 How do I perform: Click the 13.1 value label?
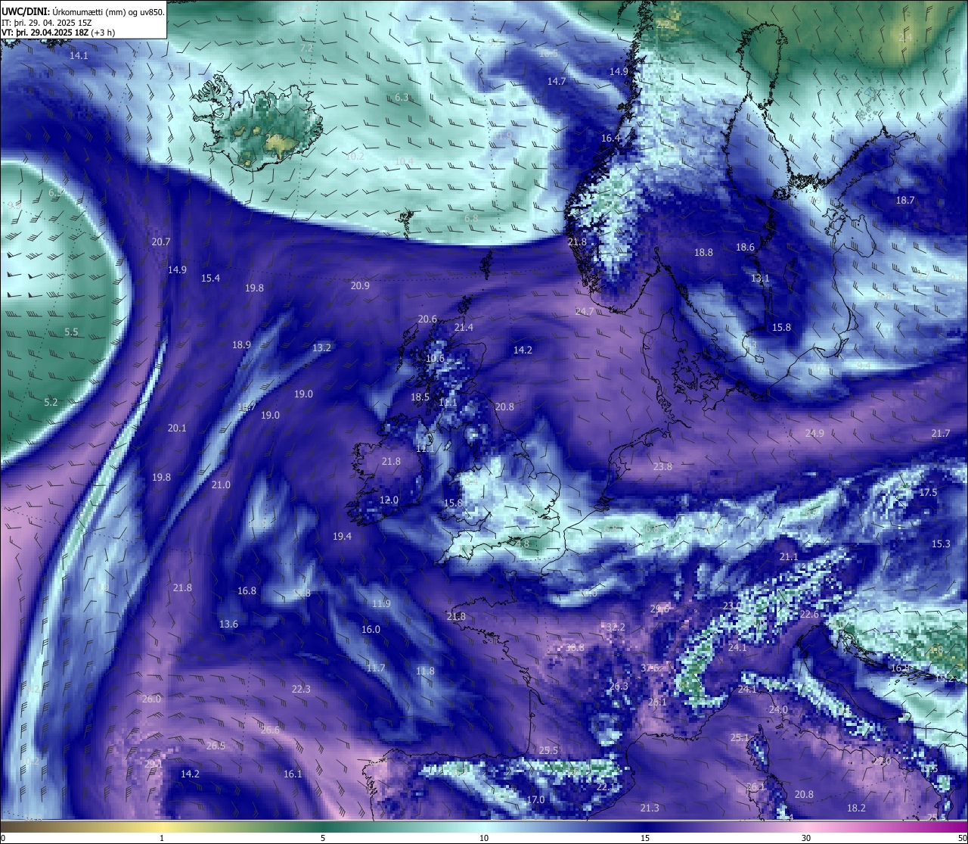point(760,279)
